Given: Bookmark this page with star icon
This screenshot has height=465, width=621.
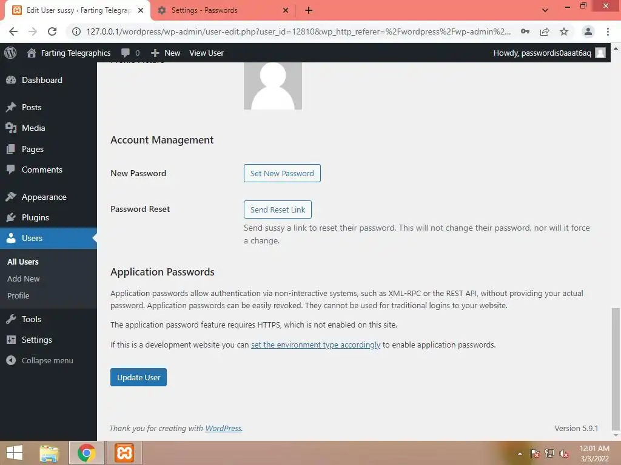Looking at the screenshot, I should (x=564, y=31).
